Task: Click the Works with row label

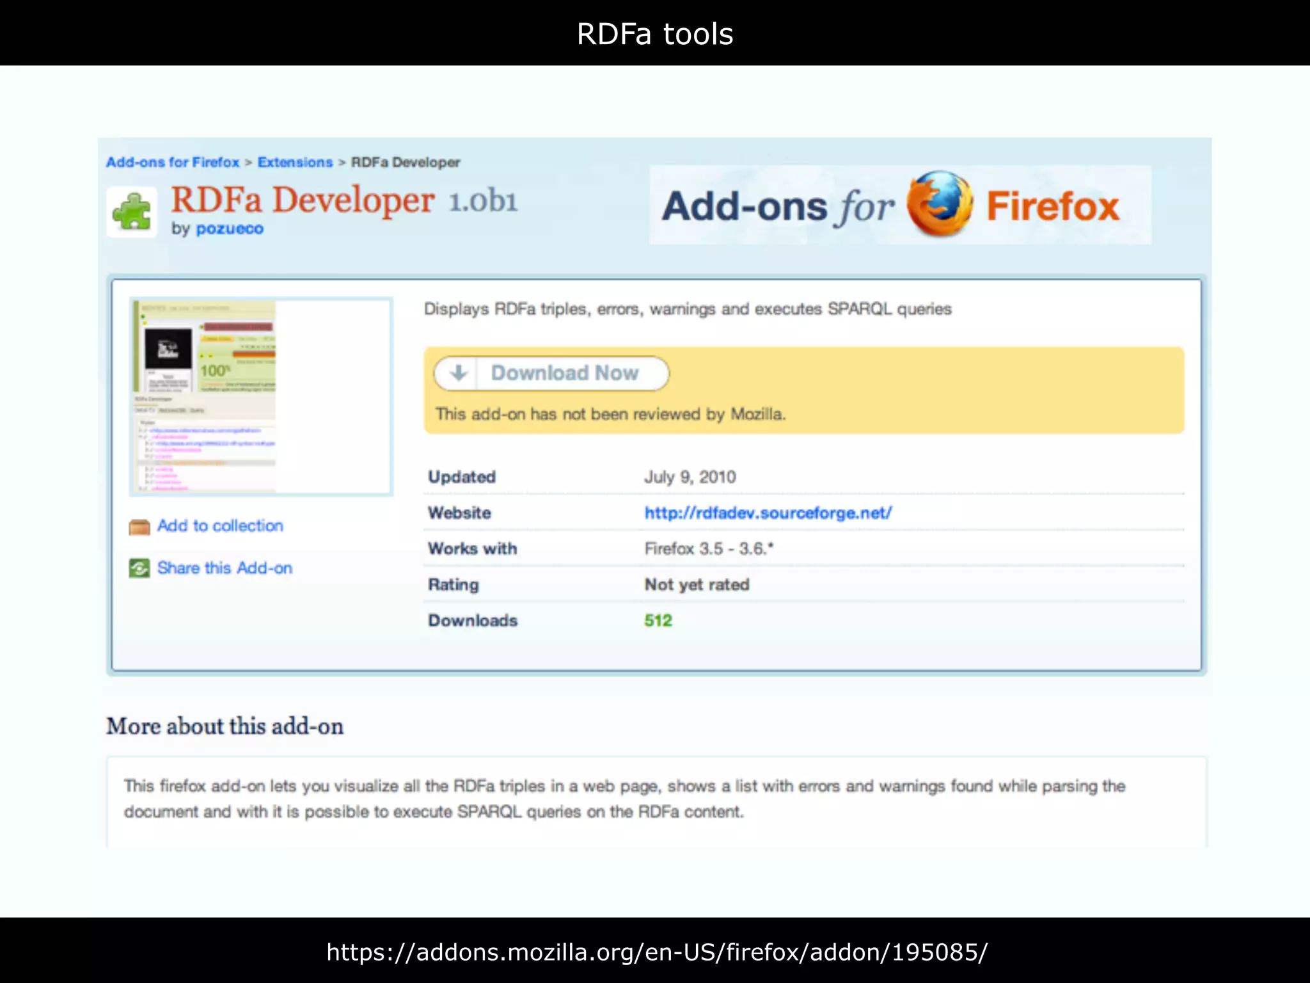Action: pyautogui.click(x=472, y=548)
